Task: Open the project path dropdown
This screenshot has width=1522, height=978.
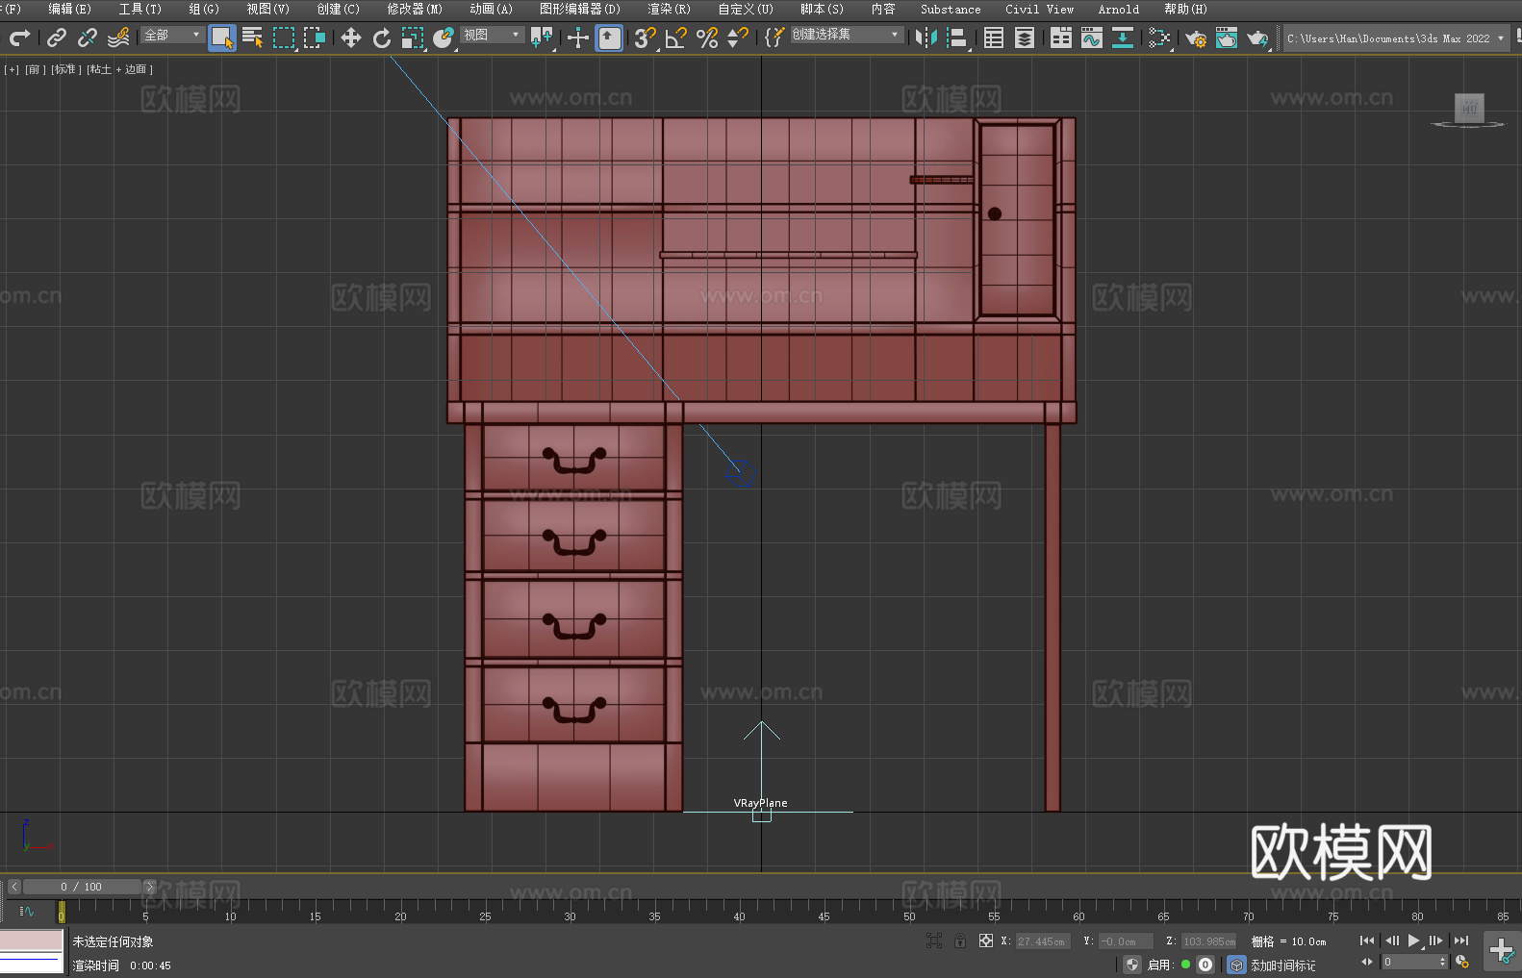Action: (x=1396, y=38)
